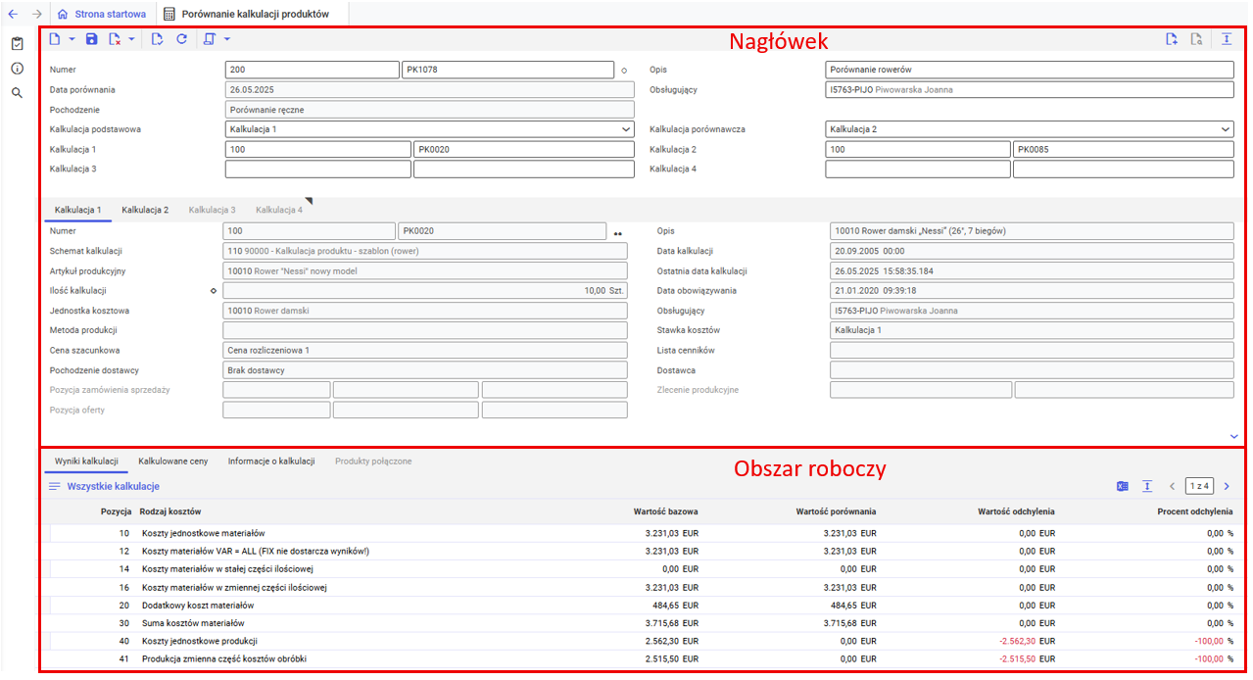The height and width of the screenshot is (680, 1253).
Task: Click the output document icon in the toolbar
Action: pyautogui.click(x=209, y=39)
